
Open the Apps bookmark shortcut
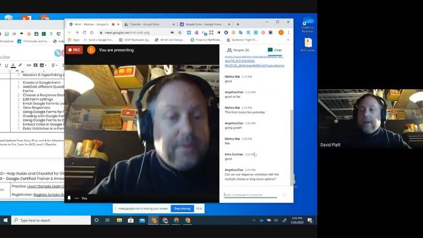pos(74,40)
